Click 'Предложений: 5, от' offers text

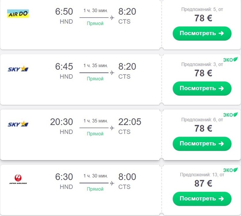point(202,9)
